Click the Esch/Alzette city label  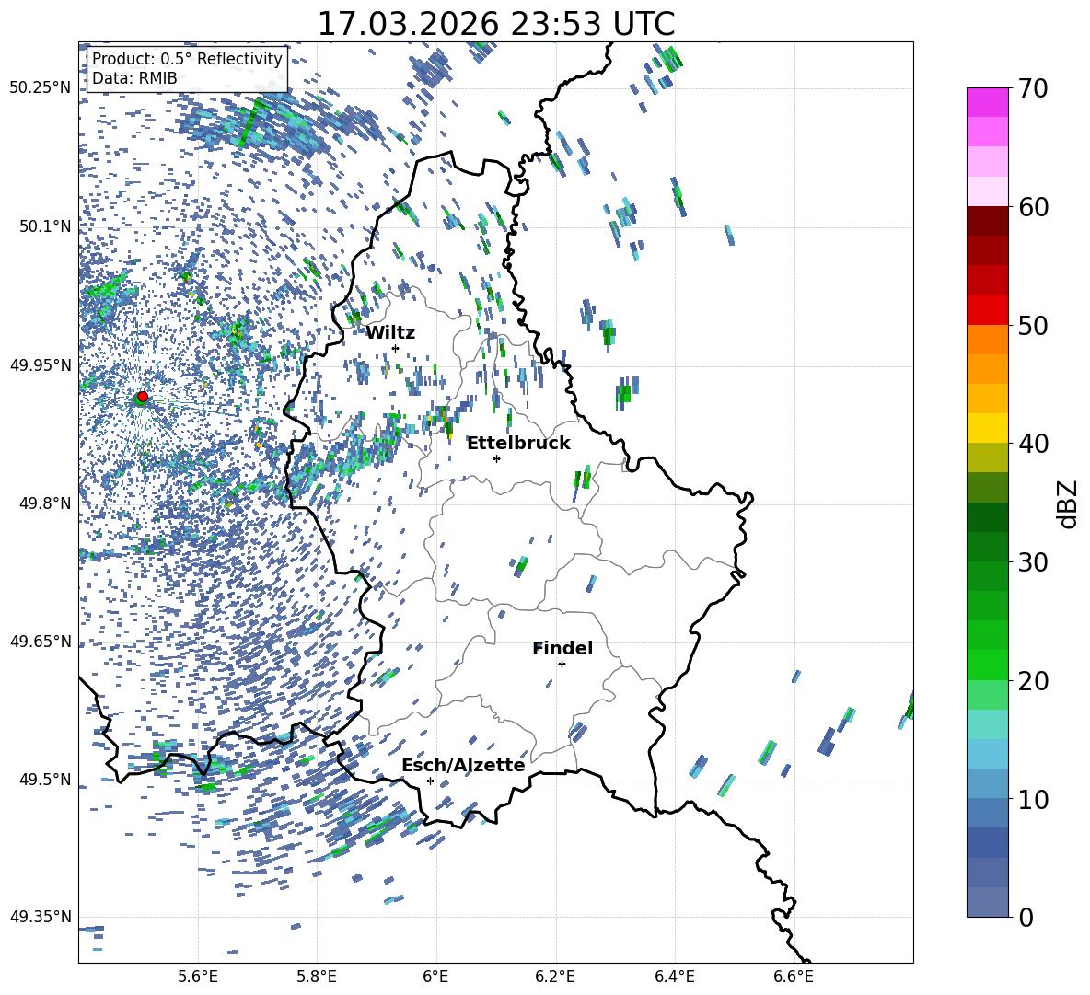[x=463, y=765]
